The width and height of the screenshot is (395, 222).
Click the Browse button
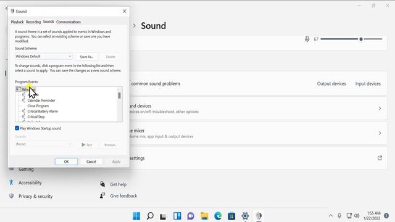[x=110, y=145]
